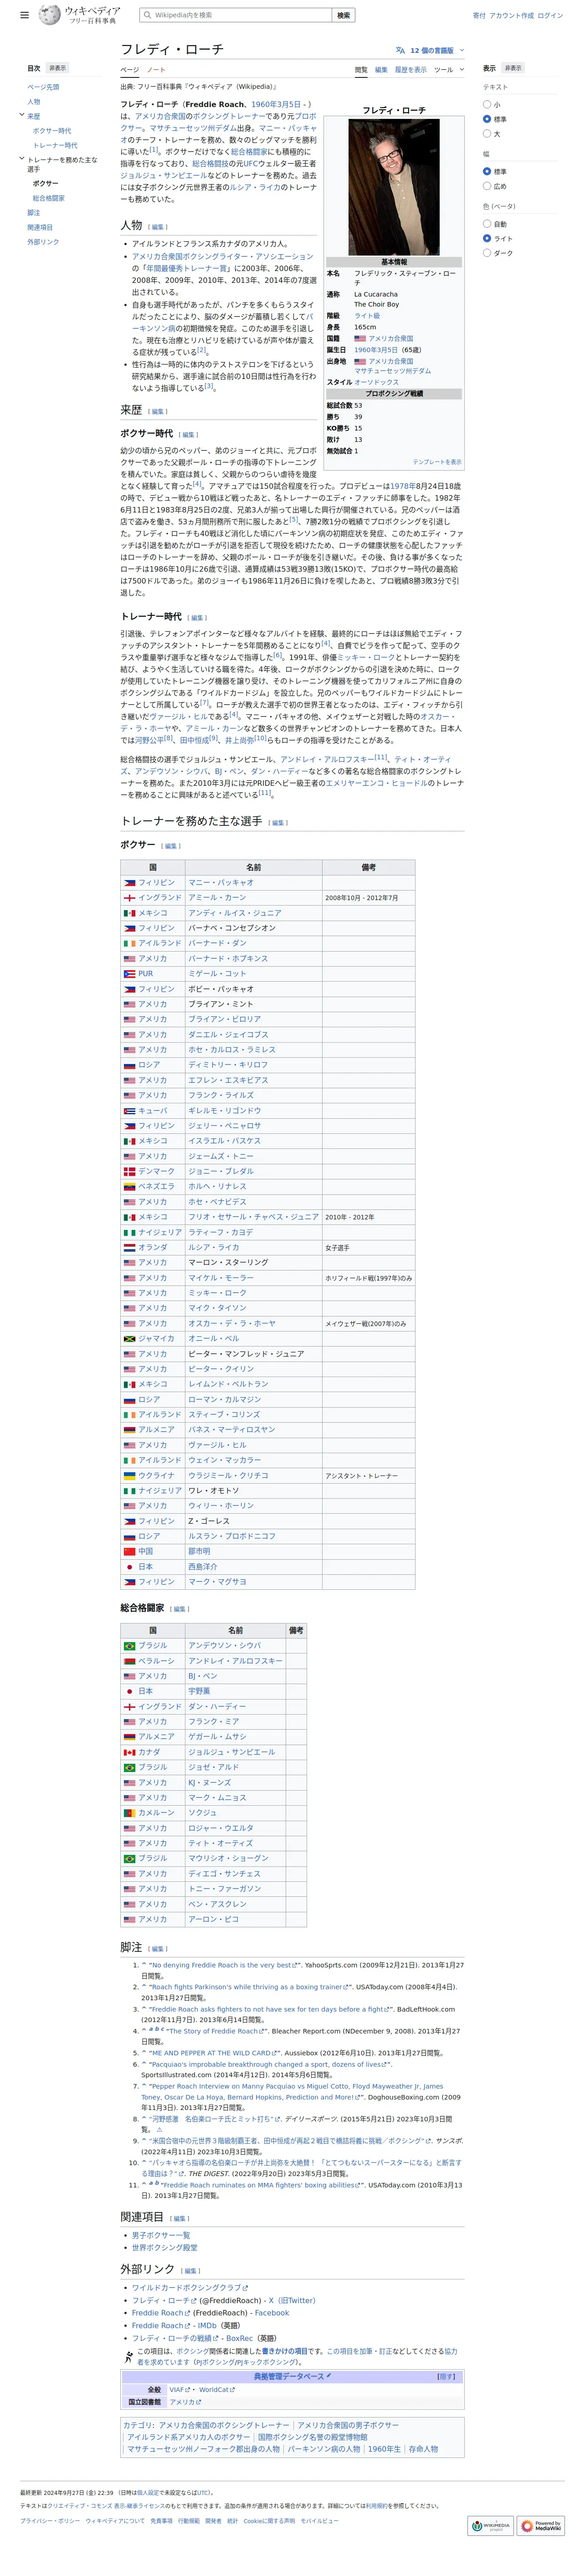Hide the 目次 contents sidebar
The width and height of the screenshot is (585, 2576).
(57, 68)
